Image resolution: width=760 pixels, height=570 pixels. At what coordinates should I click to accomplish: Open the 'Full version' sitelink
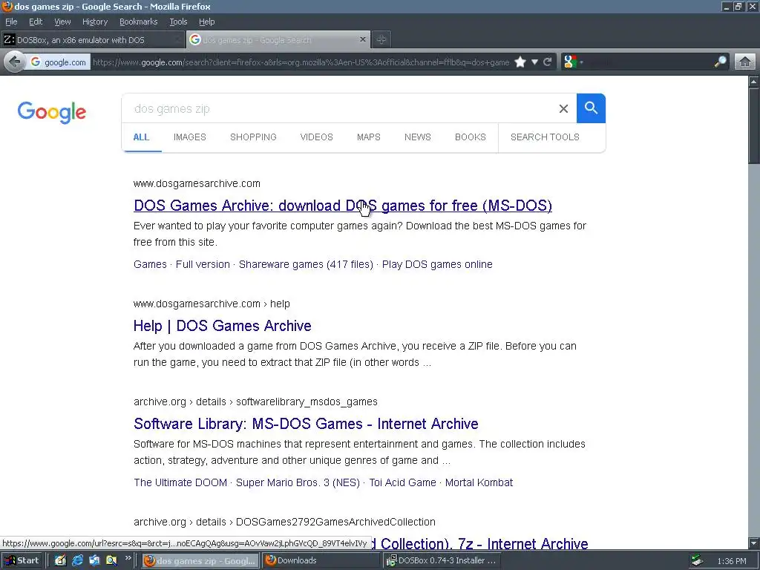click(203, 265)
